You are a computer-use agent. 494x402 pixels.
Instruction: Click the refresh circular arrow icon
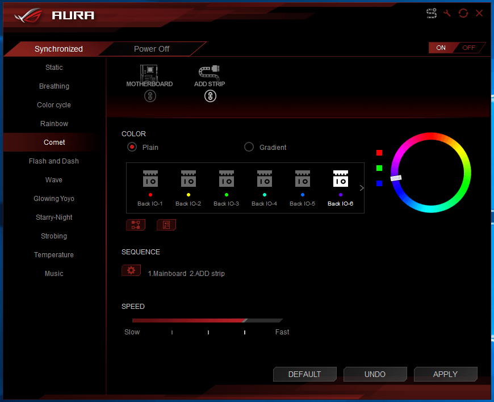click(x=463, y=13)
